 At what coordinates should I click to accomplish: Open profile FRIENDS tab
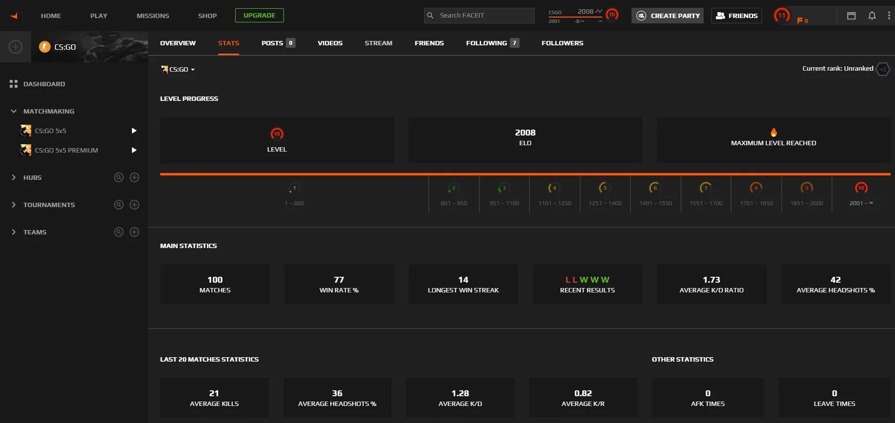click(x=429, y=43)
